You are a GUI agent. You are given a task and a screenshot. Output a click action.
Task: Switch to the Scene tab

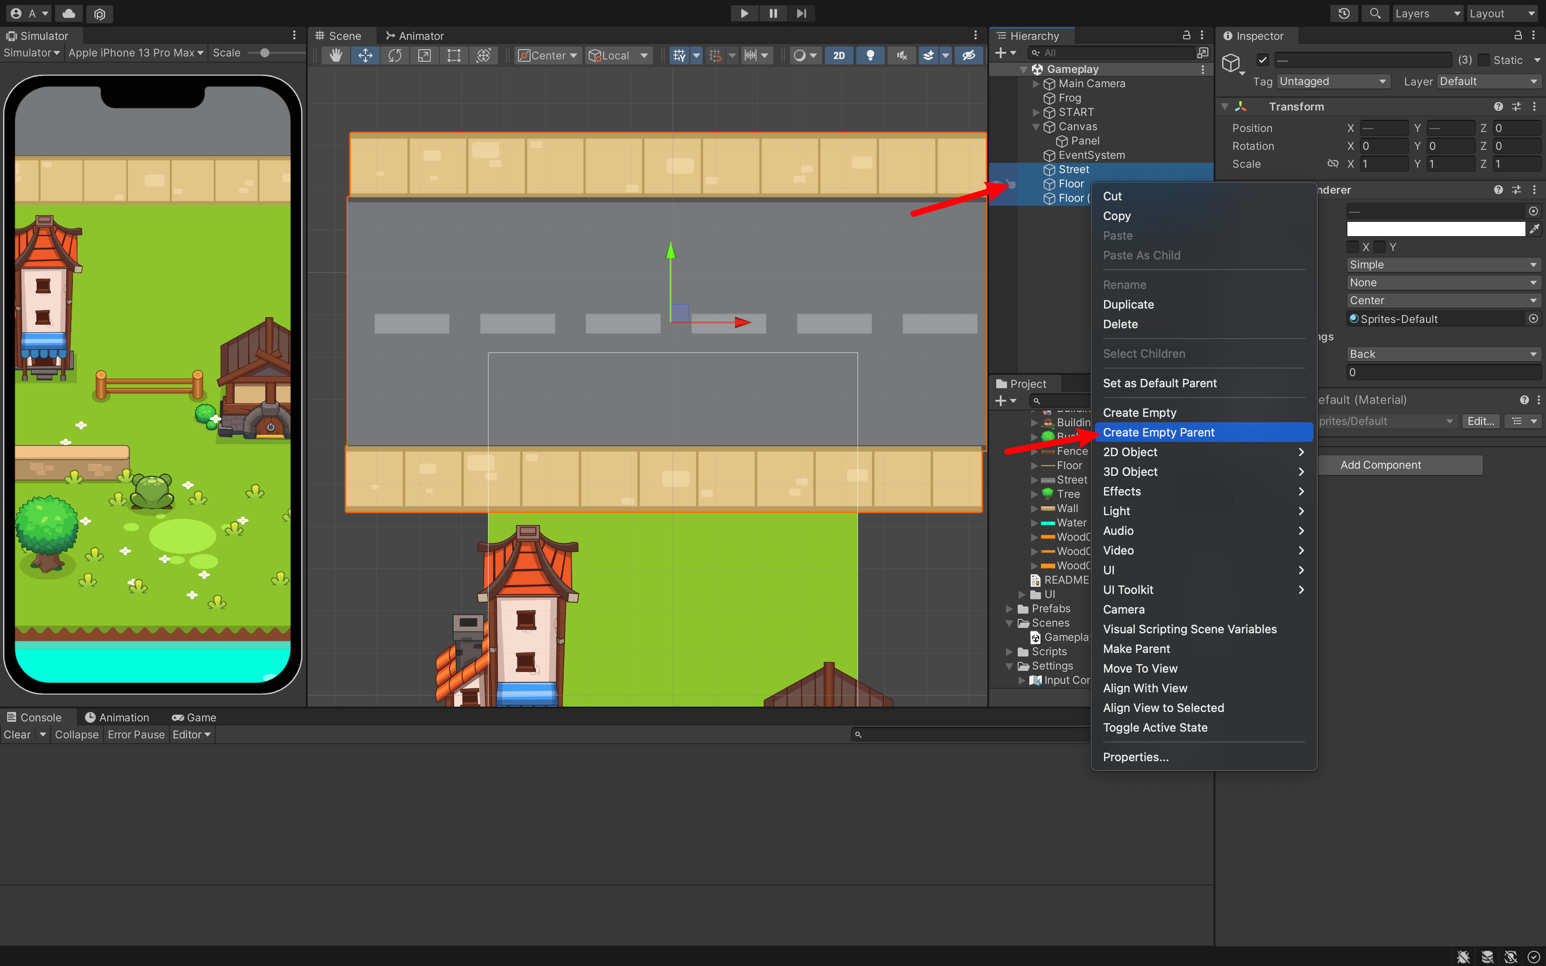[339, 36]
